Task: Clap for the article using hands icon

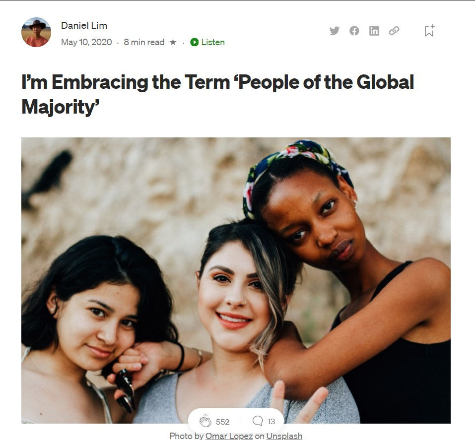Action: pos(205,421)
